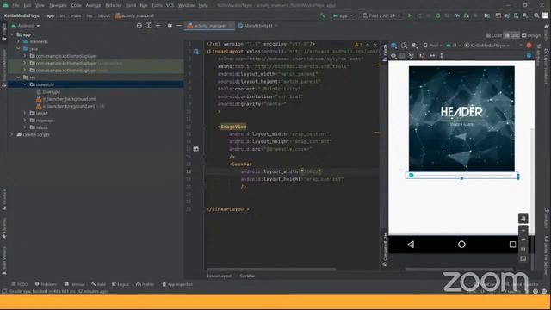Collapse the app module node
The image size is (551, 310).
12,34
